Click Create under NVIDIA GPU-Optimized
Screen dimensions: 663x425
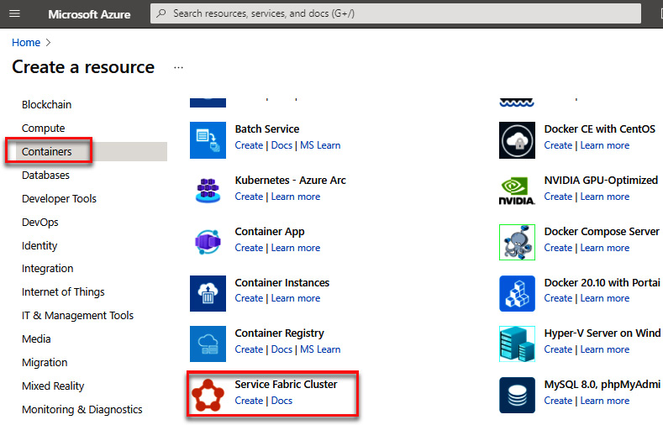pyautogui.click(x=558, y=197)
